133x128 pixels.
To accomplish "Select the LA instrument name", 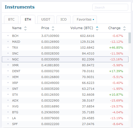I will pos(14,118).
